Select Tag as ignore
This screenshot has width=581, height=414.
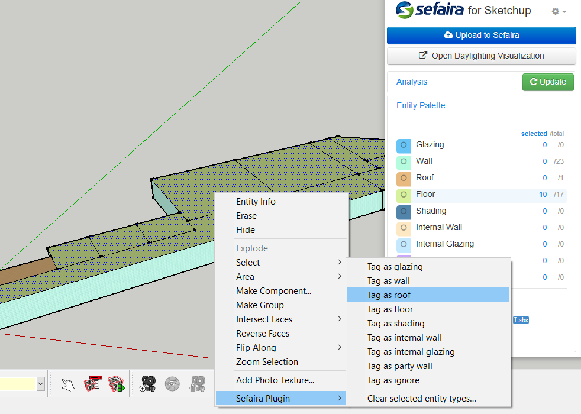pos(428,380)
